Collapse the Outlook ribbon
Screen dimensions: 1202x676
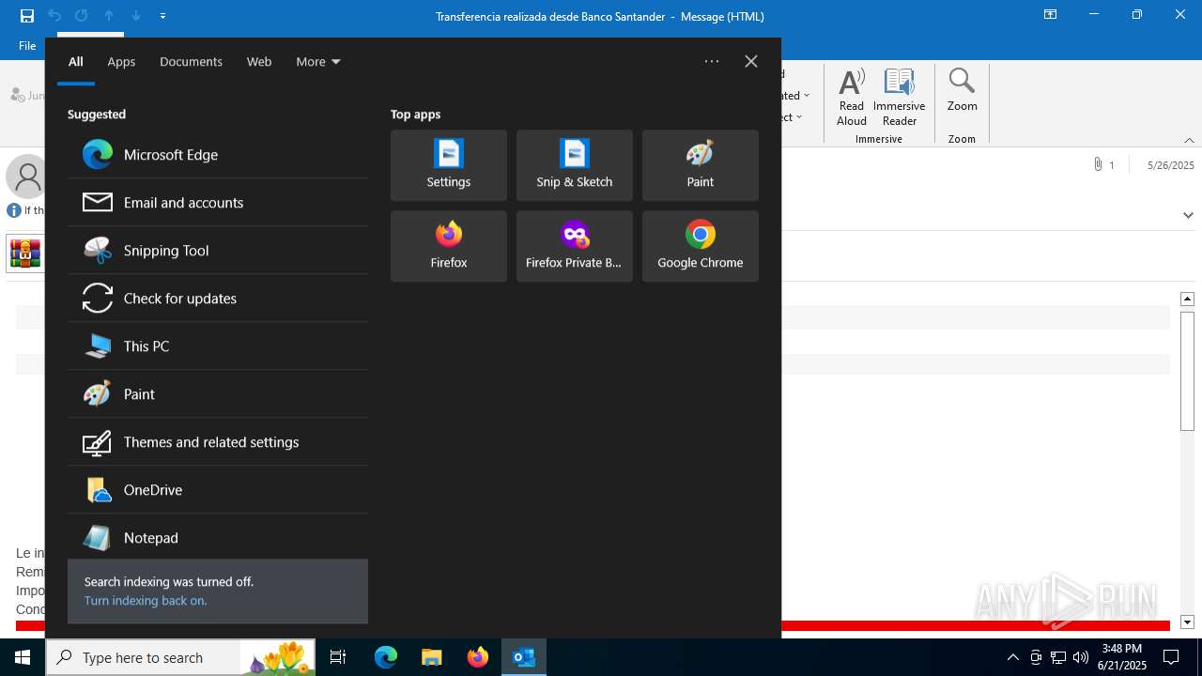(x=1189, y=140)
